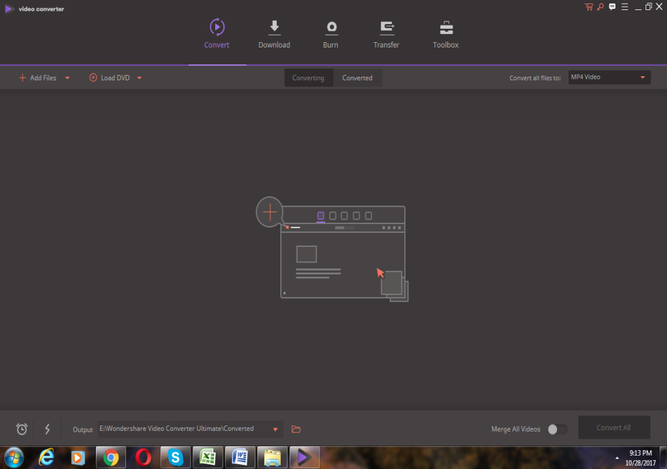Open the Transfer section
This screenshot has height=469, width=667.
point(386,33)
